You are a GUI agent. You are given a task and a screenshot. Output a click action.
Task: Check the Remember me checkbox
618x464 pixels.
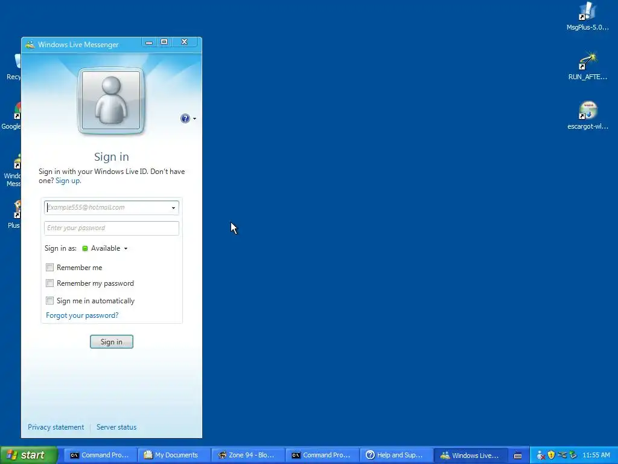[49, 268]
